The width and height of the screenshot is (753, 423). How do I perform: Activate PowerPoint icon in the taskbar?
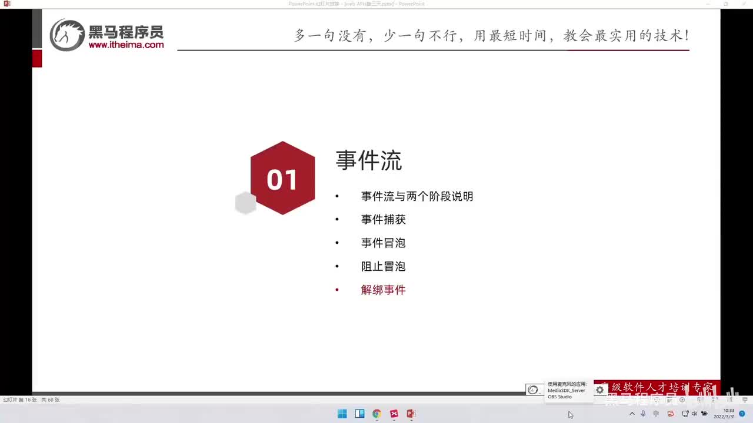click(411, 414)
